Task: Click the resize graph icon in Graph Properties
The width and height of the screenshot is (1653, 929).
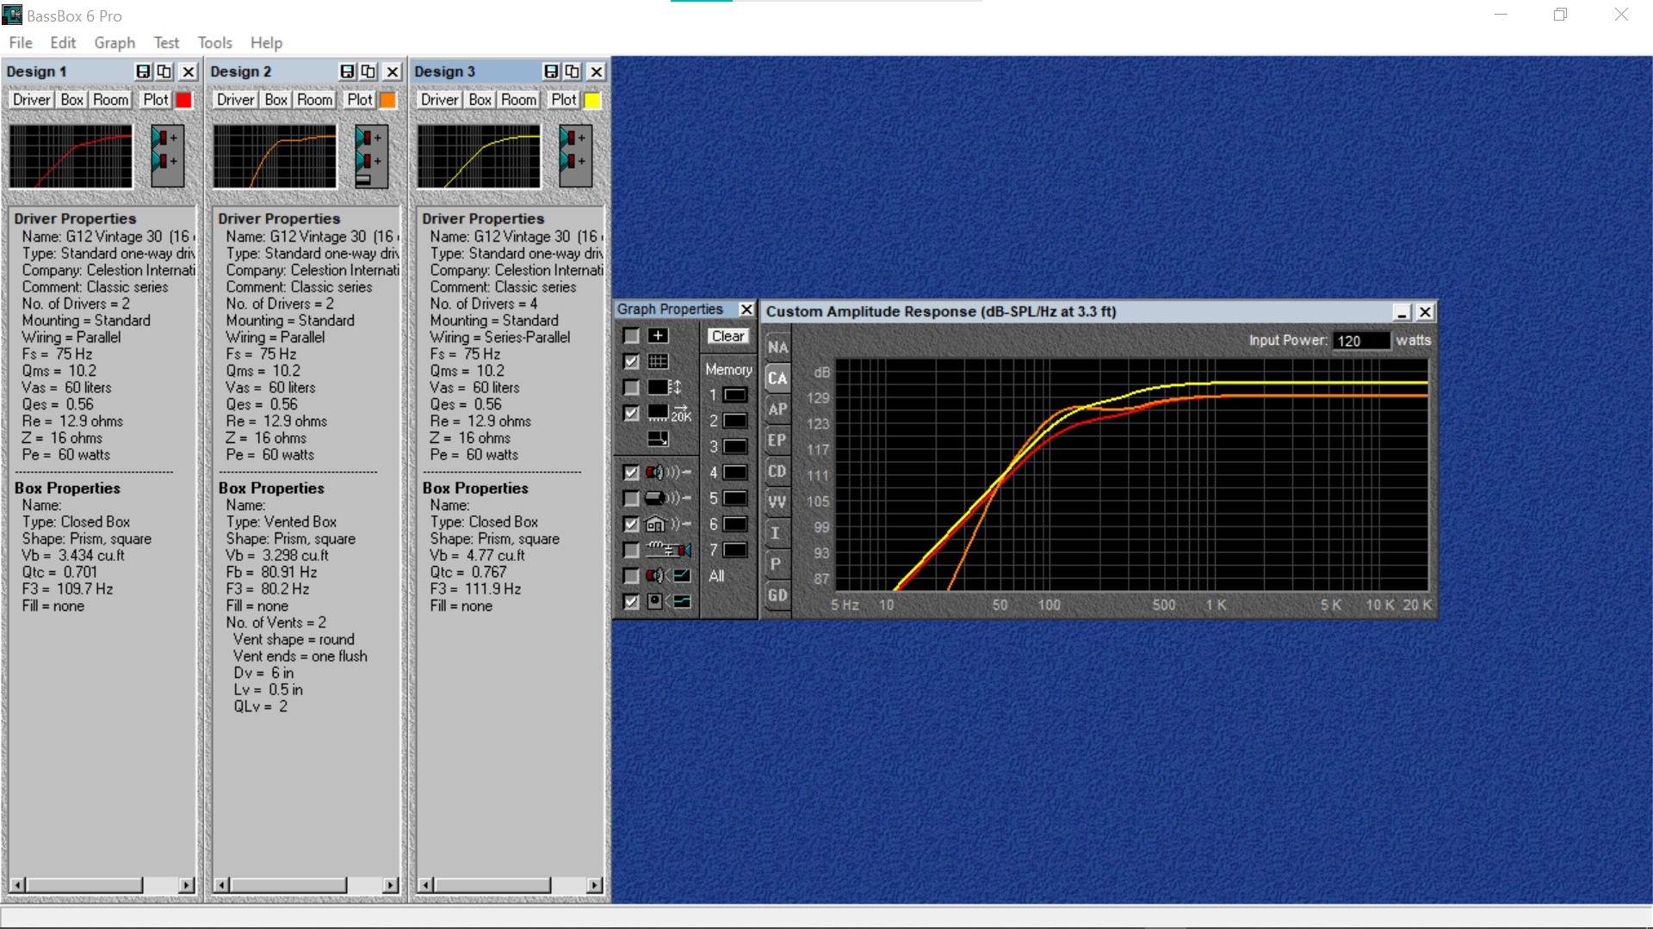Action: 658,439
